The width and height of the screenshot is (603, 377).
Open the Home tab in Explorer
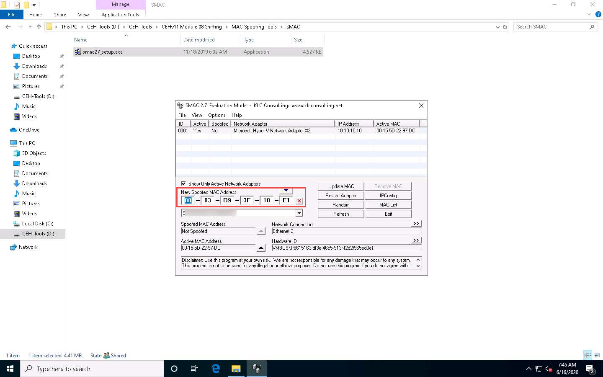tap(36, 15)
